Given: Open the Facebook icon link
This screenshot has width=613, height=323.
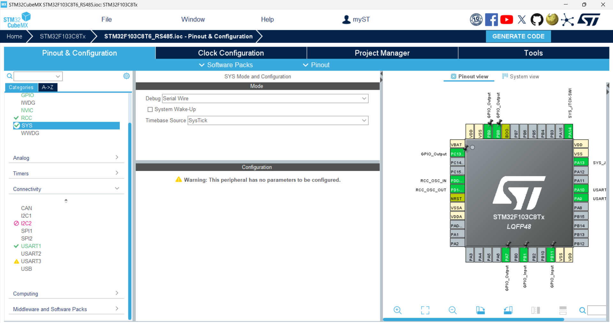Looking at the screenshot, I should [491, 19].
